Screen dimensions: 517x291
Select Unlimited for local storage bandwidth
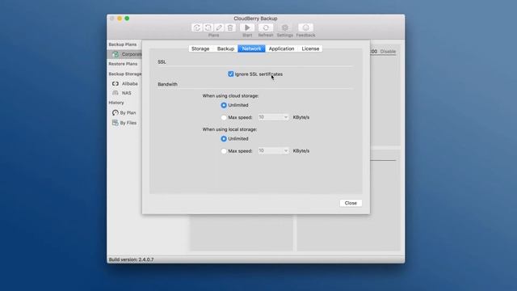[224, 139]
